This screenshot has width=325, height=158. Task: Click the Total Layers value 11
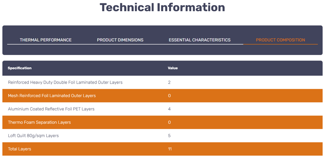(x=170, y=149)
